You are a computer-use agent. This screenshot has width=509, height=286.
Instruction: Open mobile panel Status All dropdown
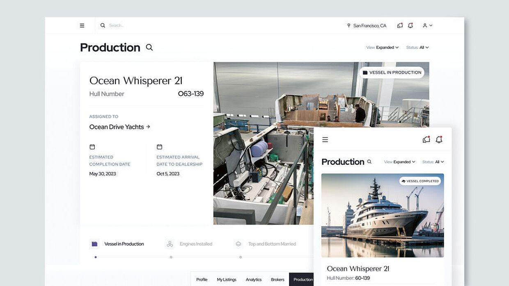click(433, 162)
